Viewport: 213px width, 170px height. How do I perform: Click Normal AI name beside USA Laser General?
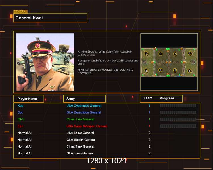click(x=24, y=133)
